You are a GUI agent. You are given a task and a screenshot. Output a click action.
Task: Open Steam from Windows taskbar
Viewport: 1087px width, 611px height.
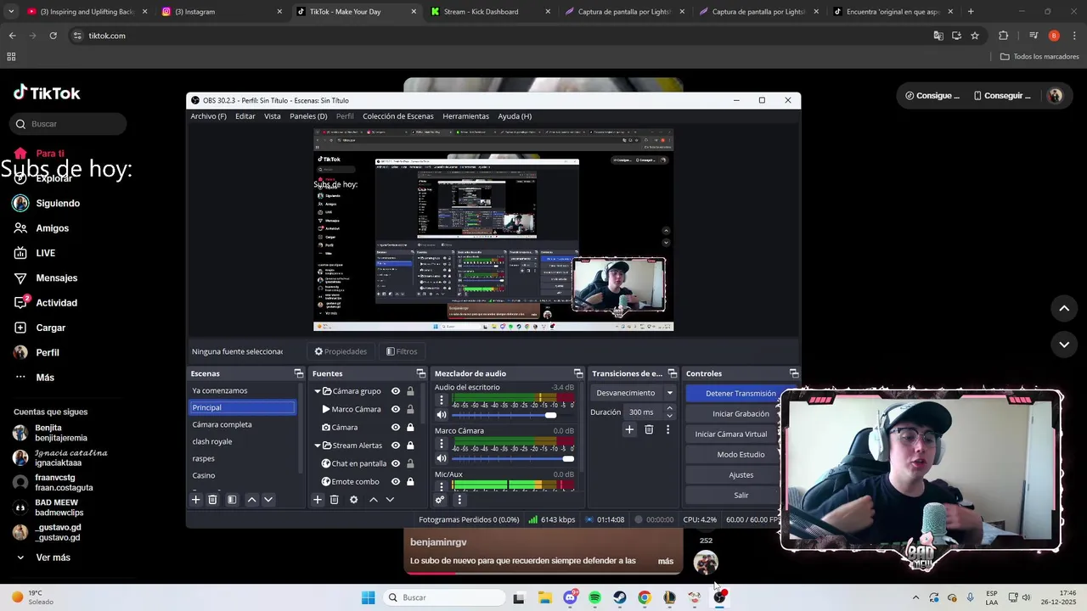tap(620, 597)
